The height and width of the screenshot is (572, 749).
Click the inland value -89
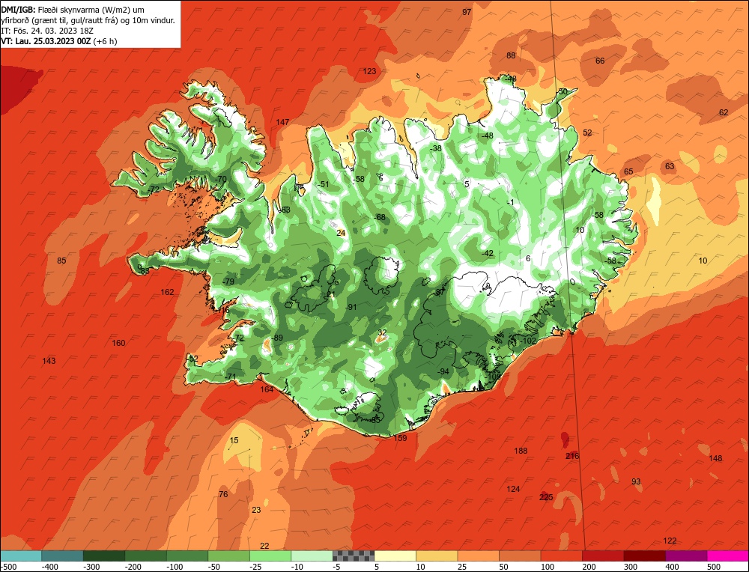[277, 338]
